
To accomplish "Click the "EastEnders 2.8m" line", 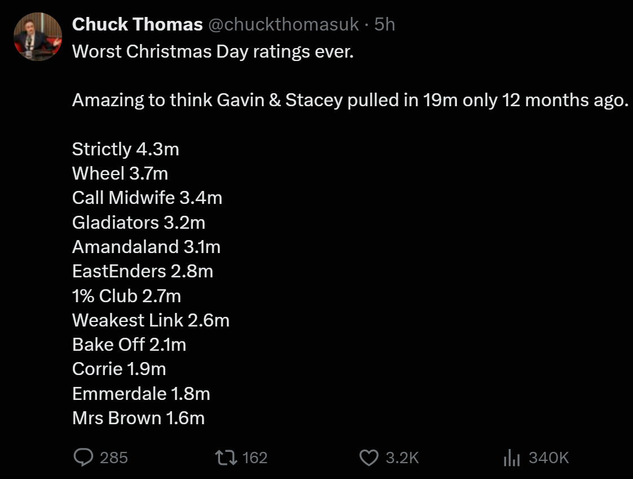I will point(142,271).
